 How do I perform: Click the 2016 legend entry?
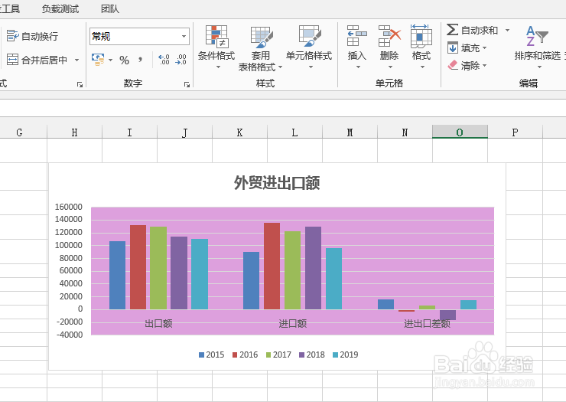245,355
